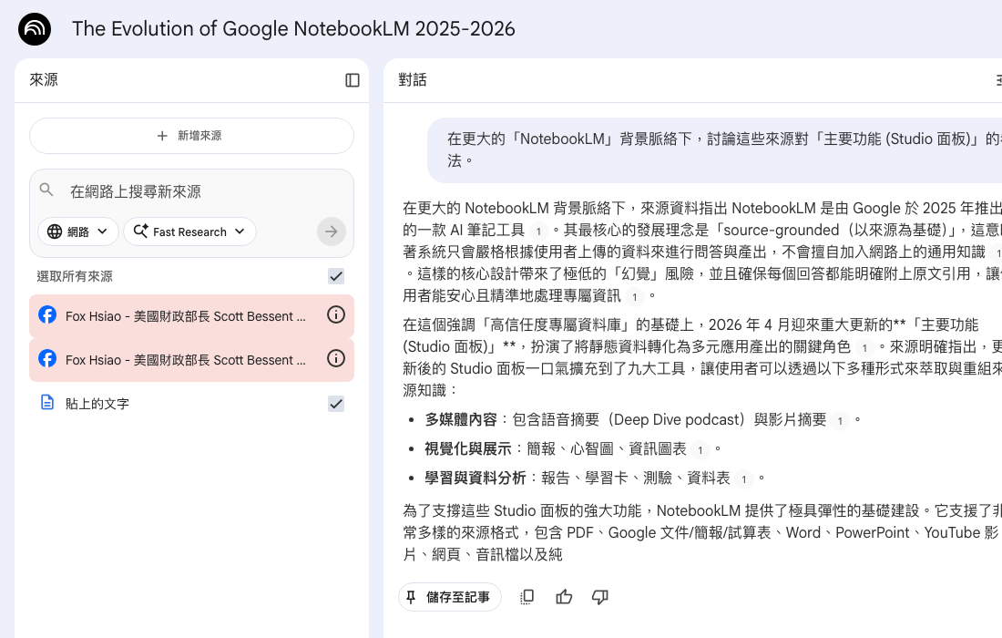Image resolution: width=1002 pixels, height=638 pixels.
Task: Save response with 儲存至記事
Action: click(450, 597)
